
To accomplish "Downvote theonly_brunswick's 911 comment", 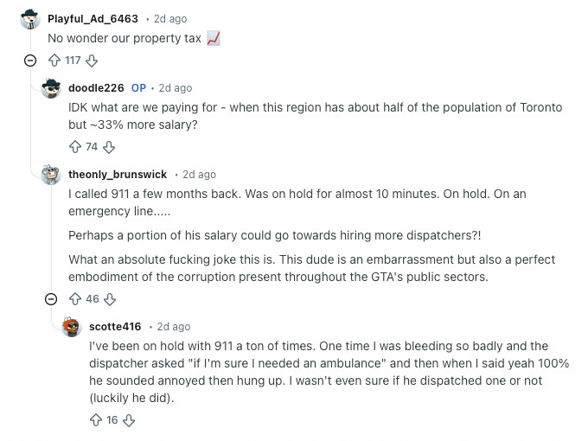I will (110, 299).
